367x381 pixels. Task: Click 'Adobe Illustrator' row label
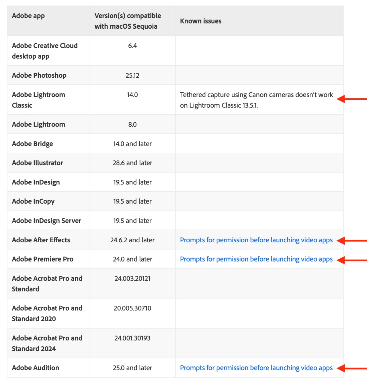pyautogui.click(x=38, y=163)
